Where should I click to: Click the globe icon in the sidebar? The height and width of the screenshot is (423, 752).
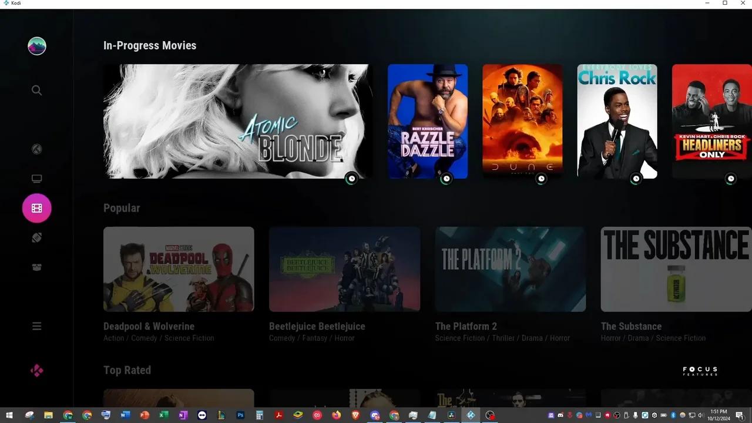click(x=36, y=149)
